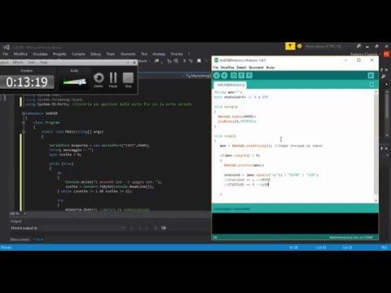Click the Quick Launch magnifier icon

(x=358, y=46)
